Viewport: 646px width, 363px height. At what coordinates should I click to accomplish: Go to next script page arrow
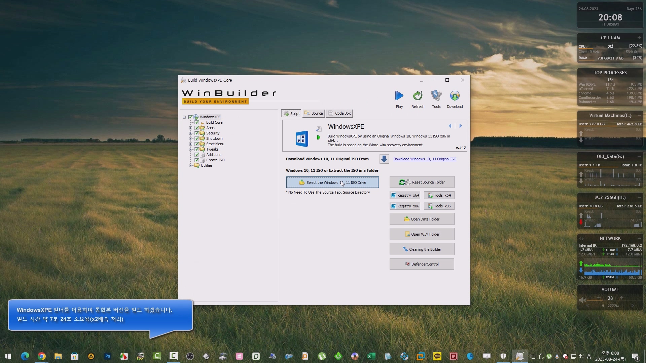click(x=461, y=126)
